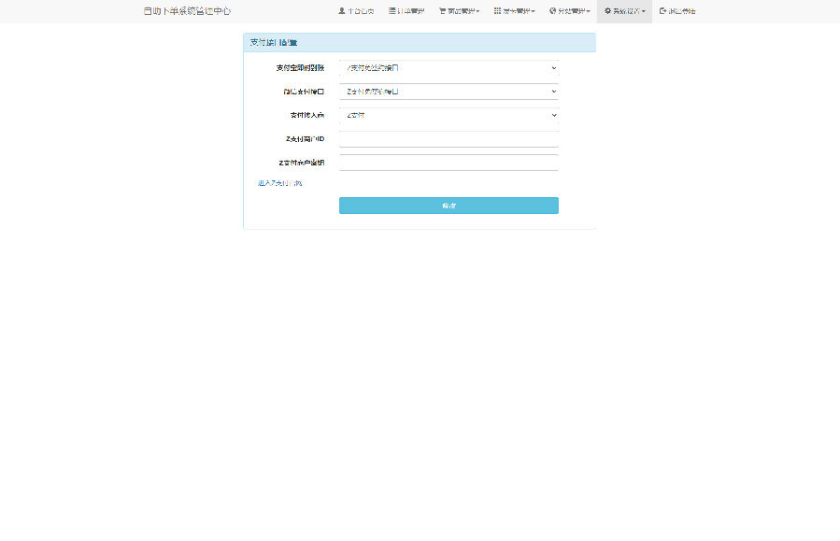Open the 微信支付接口 dropdown
The image size is (840, 541).
tap(448, 92)
